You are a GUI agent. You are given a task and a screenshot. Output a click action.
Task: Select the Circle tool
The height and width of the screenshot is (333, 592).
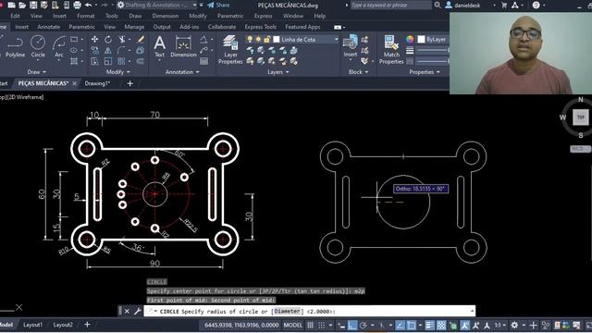click(x=38, y=46)
